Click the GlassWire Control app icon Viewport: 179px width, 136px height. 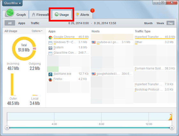[51, 53]
